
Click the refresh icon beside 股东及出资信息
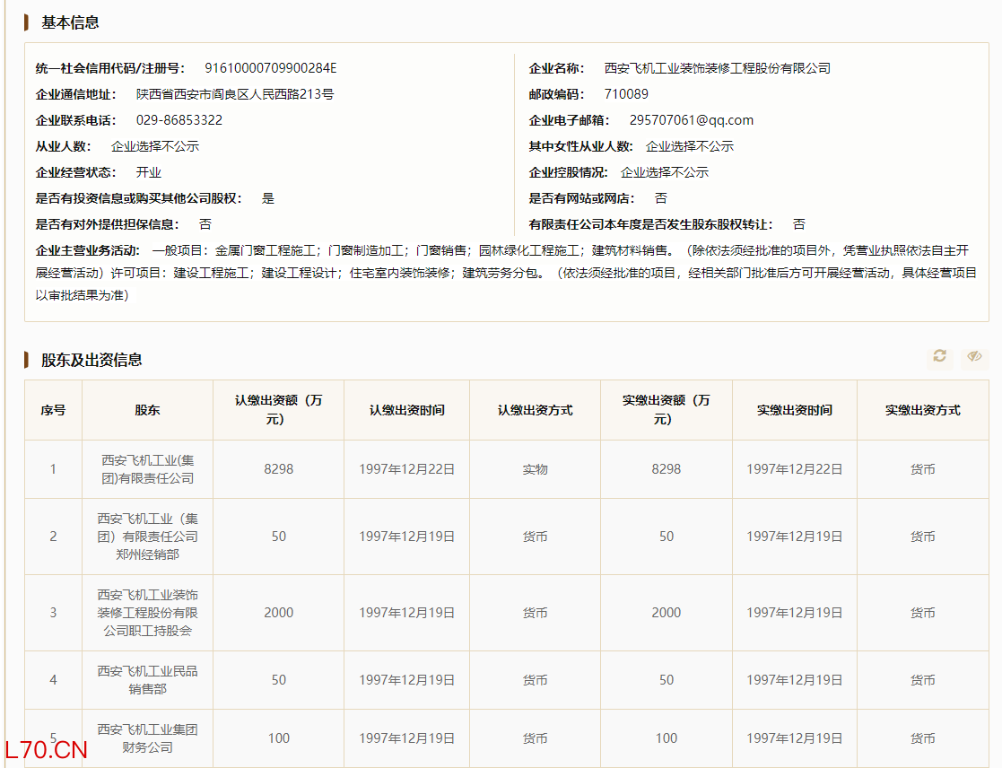939,356
